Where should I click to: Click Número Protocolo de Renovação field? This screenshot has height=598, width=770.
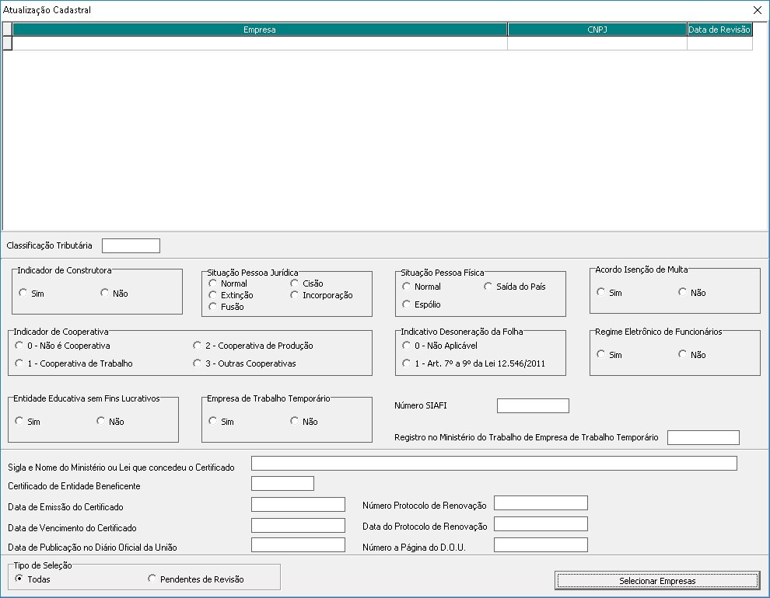click(x=541, y=503)
